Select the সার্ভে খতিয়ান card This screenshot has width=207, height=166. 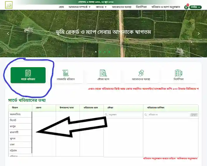point(28,75)
